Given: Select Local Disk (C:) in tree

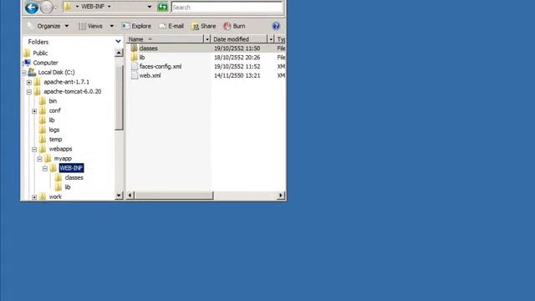Looking at the screenshot, I should click(x=56, y=72).
